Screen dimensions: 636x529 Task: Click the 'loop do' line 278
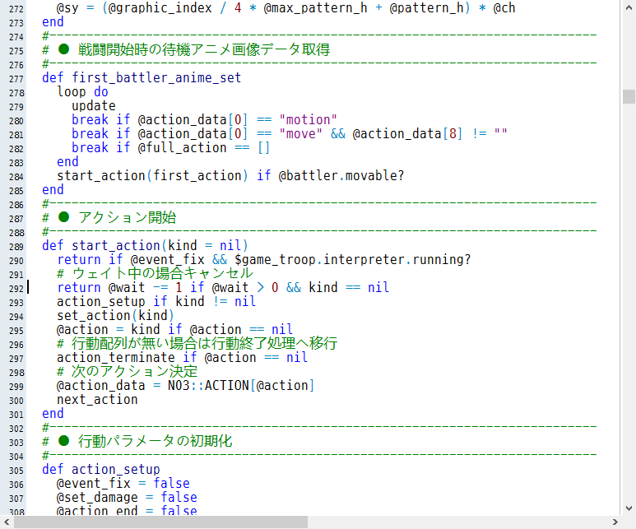point(83,91)
